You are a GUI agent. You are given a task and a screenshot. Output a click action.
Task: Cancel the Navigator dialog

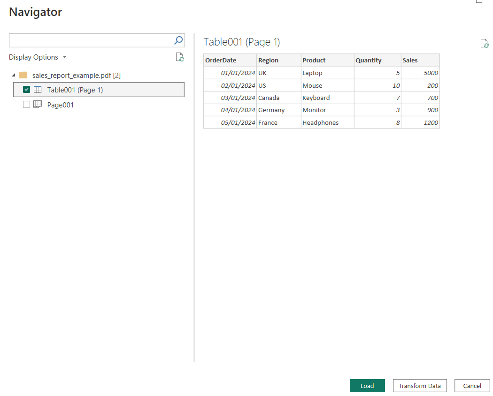[472, 386]
